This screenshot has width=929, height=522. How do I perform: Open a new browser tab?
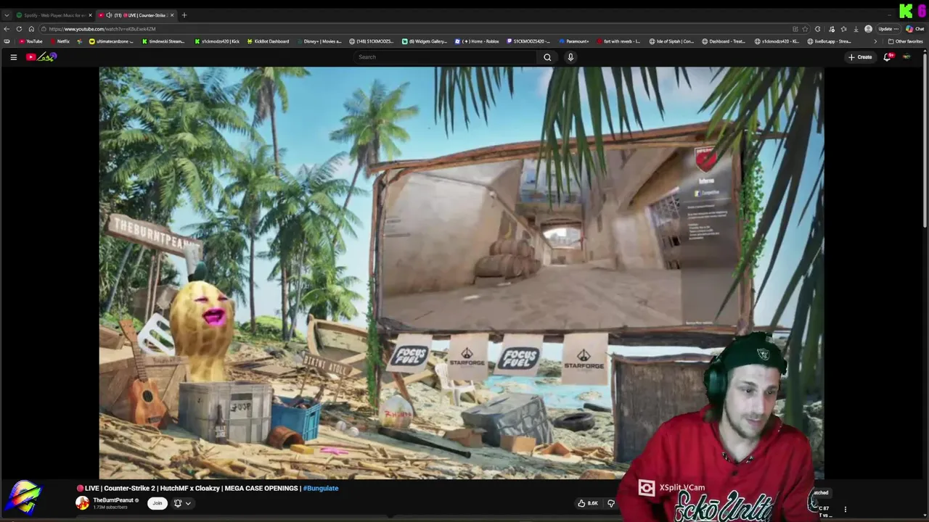[x=184, y=15]
